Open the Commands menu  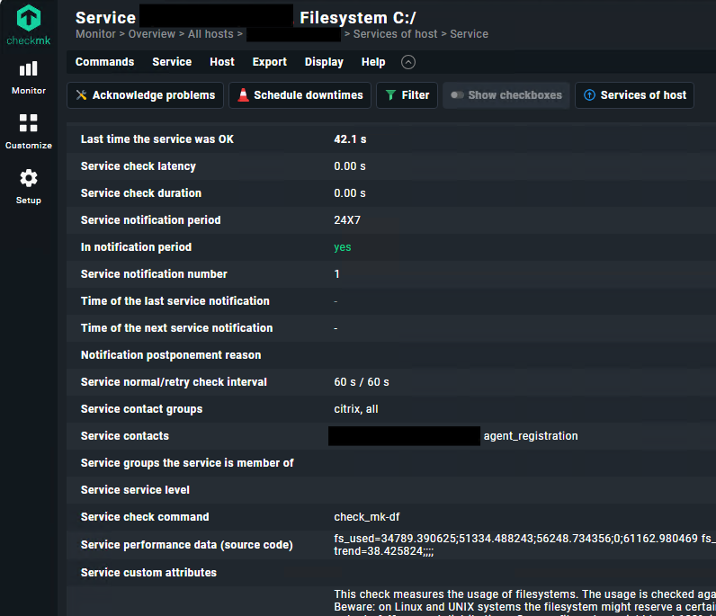click(104, 62)
